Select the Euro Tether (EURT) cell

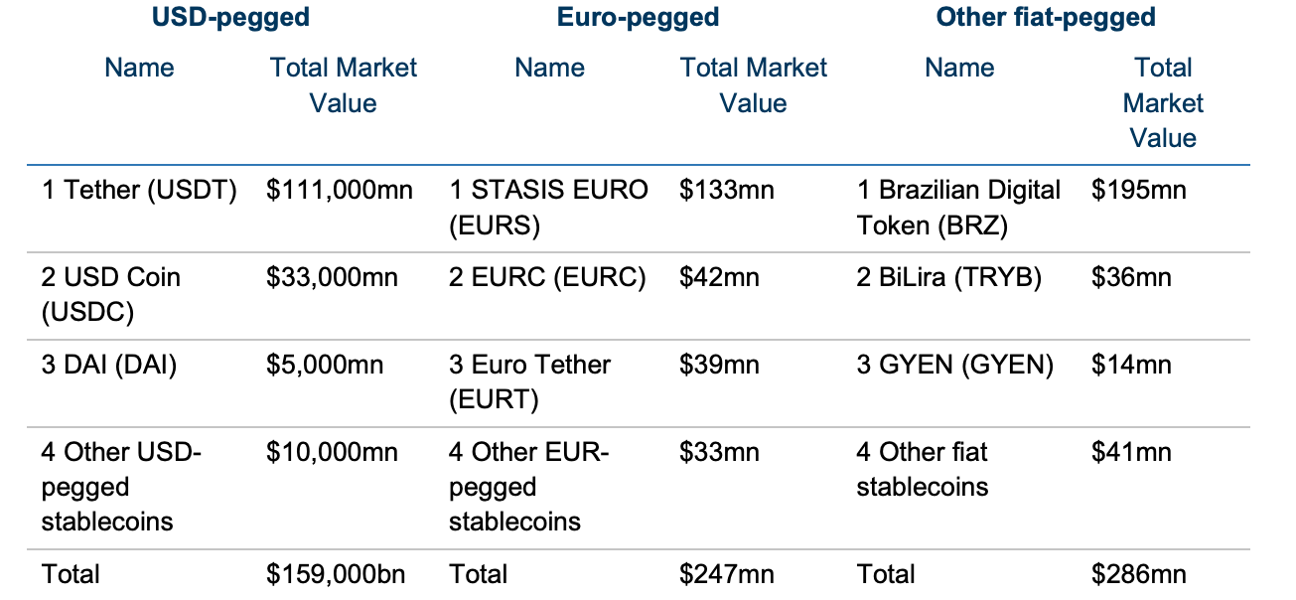coord(529,381)
